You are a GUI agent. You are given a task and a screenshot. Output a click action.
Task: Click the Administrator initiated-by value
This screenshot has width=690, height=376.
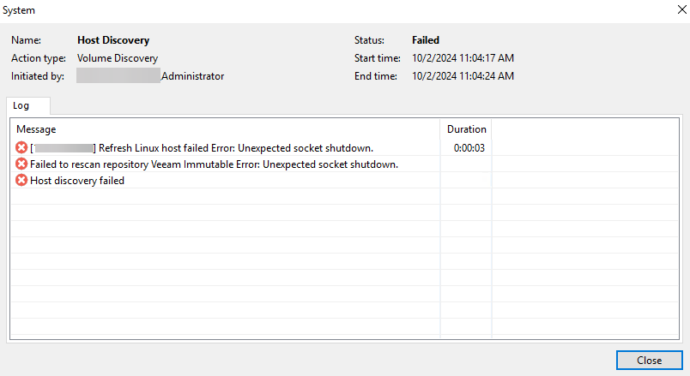[x=192, y=76]
